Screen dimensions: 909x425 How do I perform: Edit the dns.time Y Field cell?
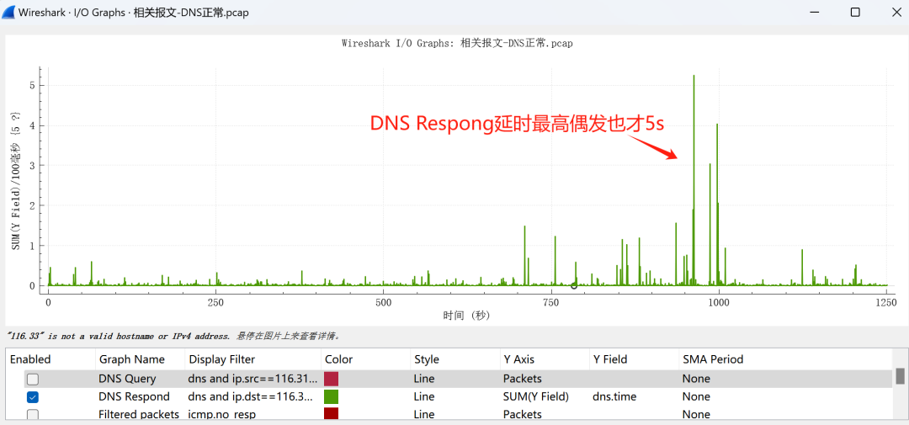614,396
